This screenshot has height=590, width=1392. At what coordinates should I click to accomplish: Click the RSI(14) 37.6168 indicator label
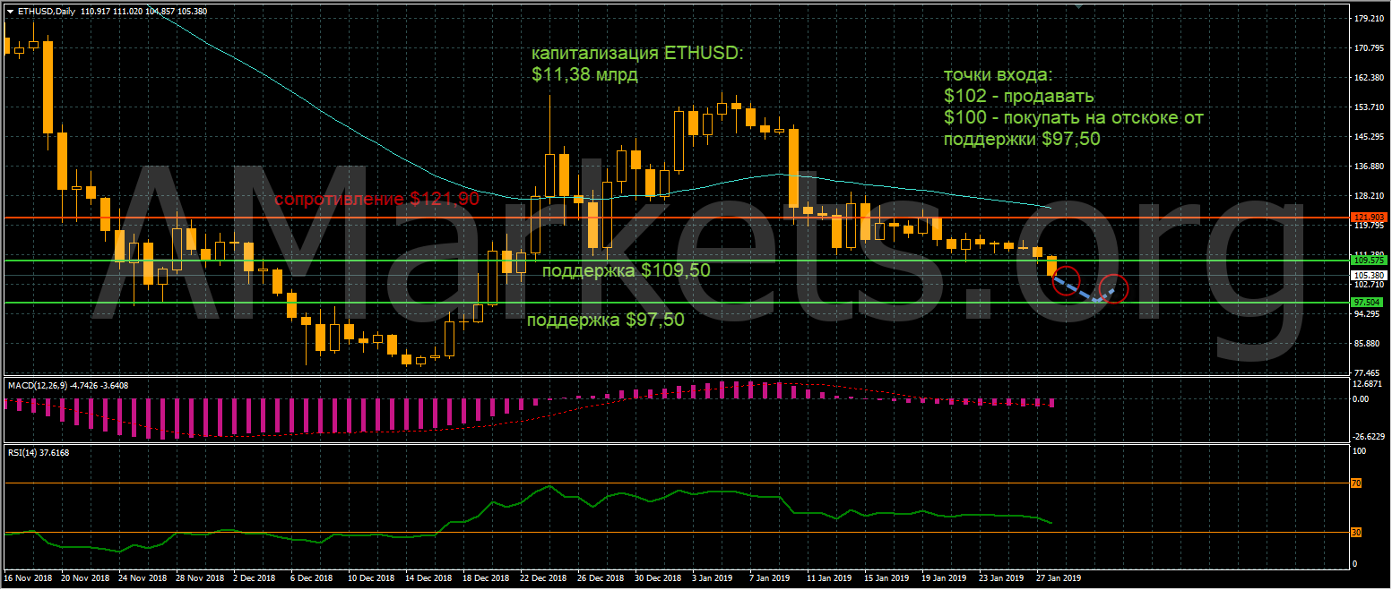pyautogui.click(x=39, y=452)
